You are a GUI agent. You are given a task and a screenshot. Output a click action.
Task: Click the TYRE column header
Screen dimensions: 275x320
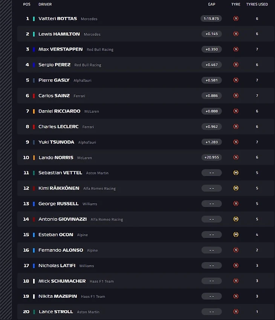pyautogui.click(x=236, y=5)
